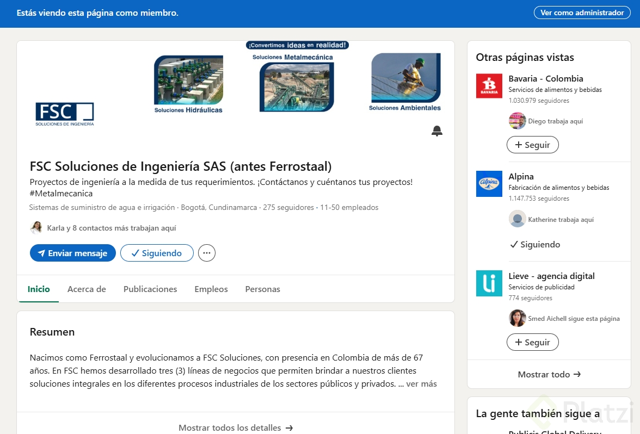This screenshot has height=434, width=640.
Task: Toggle Siguiendo for Alpina
Action: pos(535,244)
